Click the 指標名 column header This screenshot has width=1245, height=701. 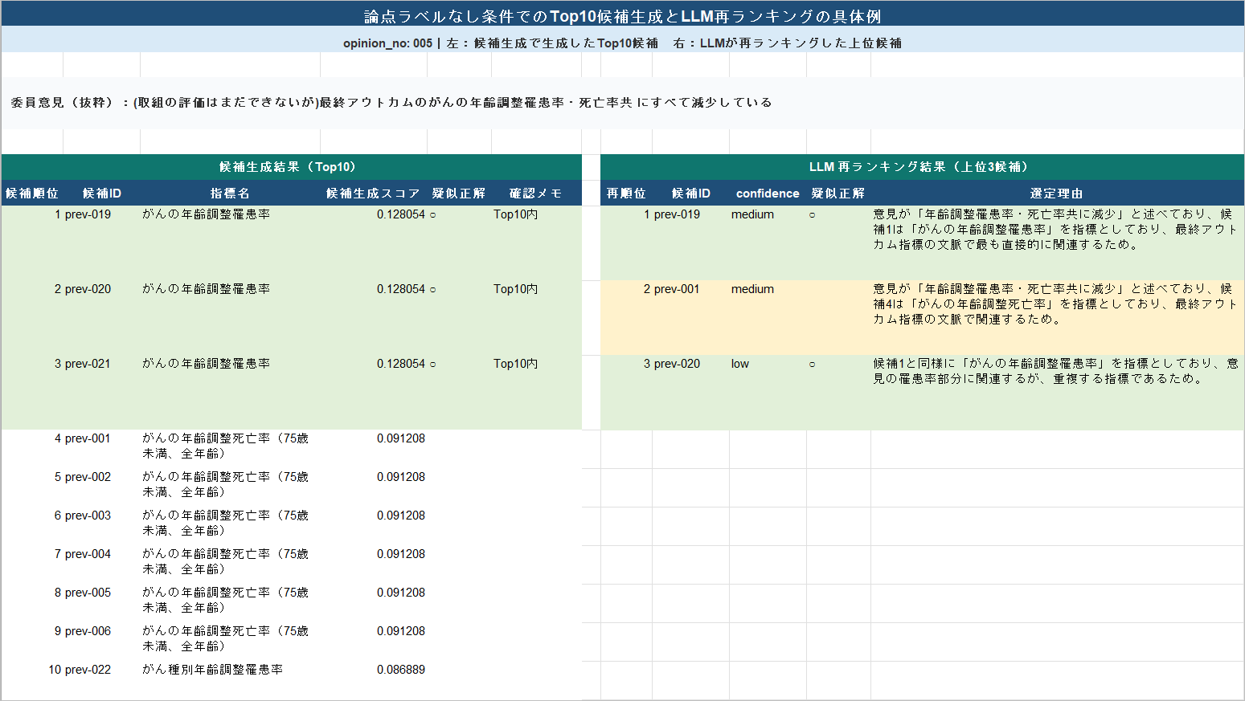pos(230,194)
